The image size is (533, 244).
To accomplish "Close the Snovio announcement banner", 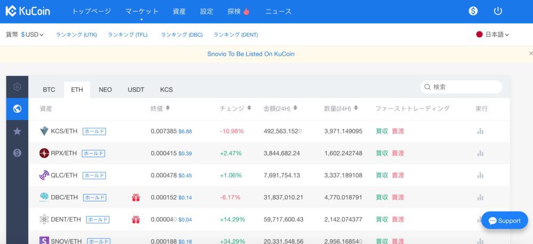I will point(531,54).
